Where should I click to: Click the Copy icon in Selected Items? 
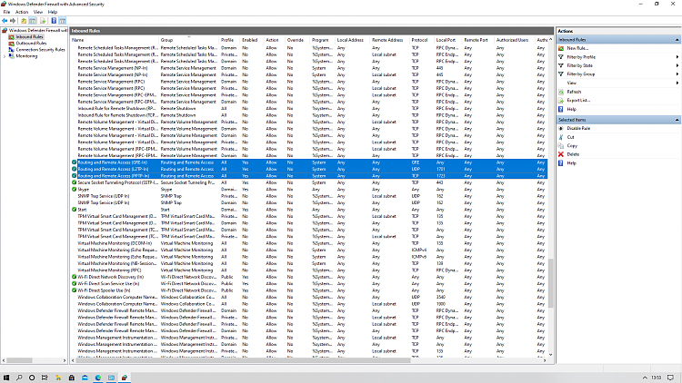[561, 146]
